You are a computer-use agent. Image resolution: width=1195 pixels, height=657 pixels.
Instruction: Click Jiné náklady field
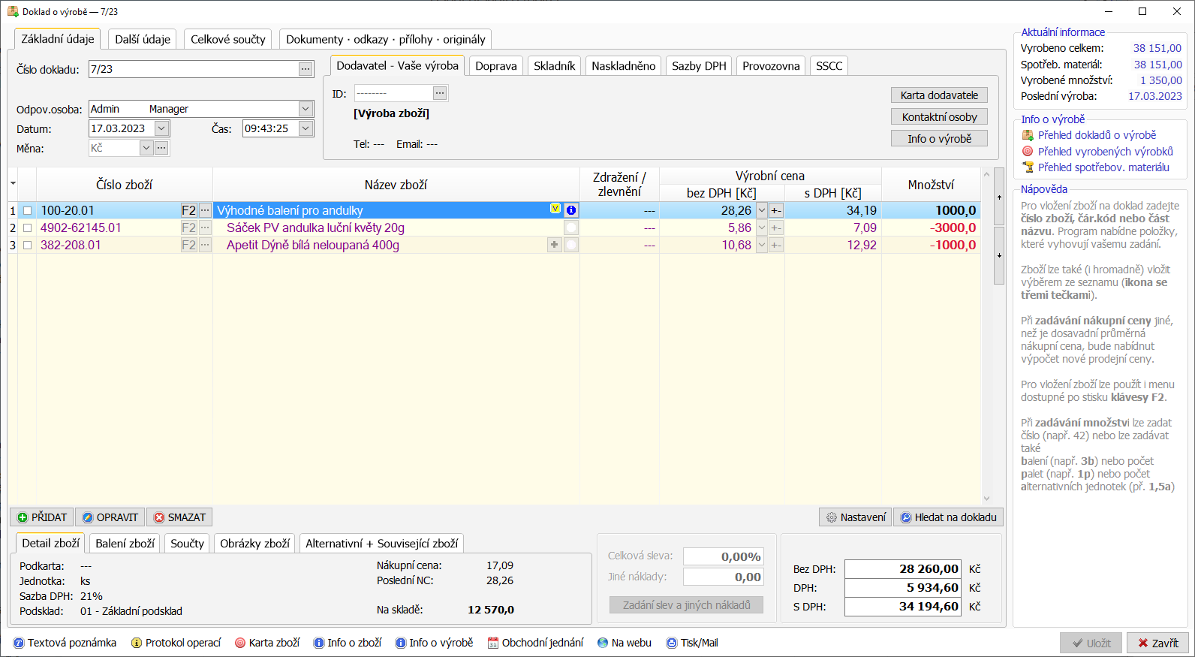coord(724,577)
